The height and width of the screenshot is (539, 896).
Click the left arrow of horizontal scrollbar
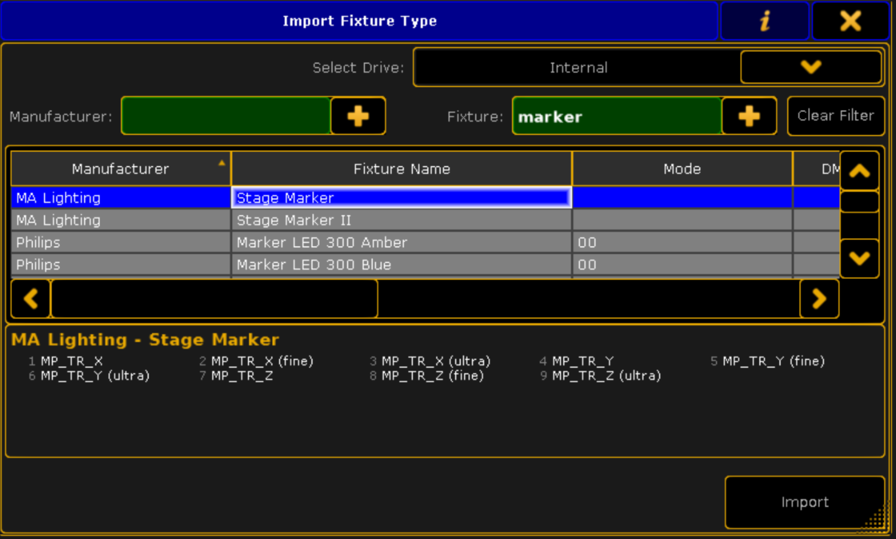pyautogui.click(x=31, y=298)
